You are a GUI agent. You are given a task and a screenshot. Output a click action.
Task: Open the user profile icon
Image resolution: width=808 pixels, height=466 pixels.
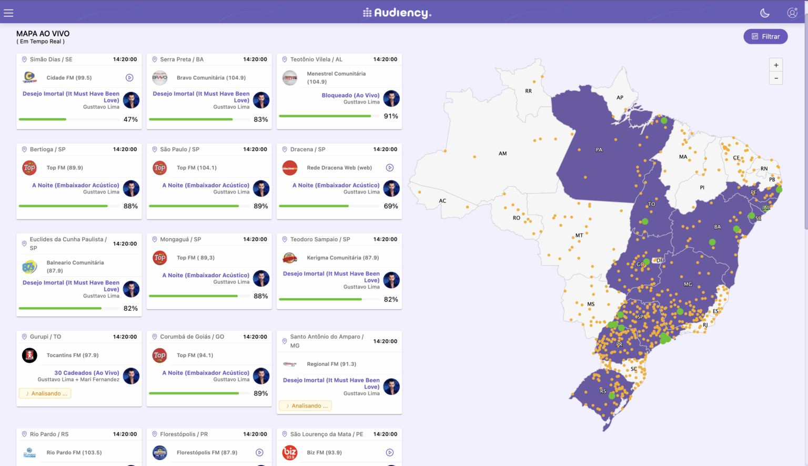tap(792, 13)
